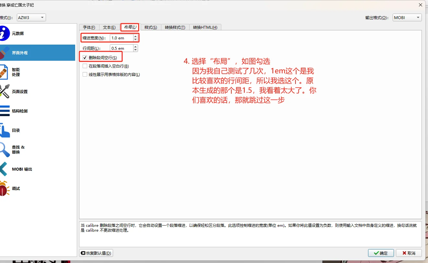Toggle the 删除段间空行 checkbox
Screen dimensions: 428x263
tap(85, 58)
